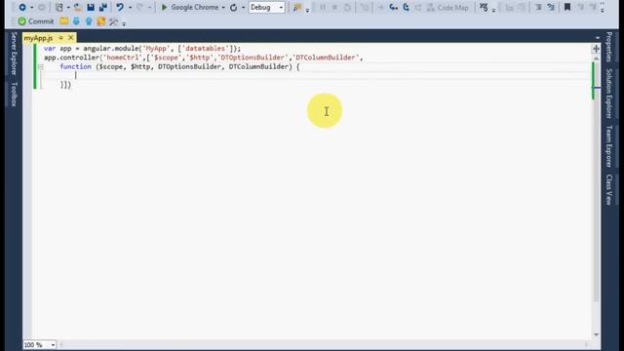Click the icon right of Code Map
The image size is (624, 351).
click(x=484, y=7)
